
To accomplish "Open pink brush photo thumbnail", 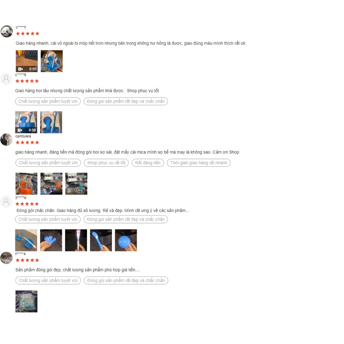I will point(76,240).
